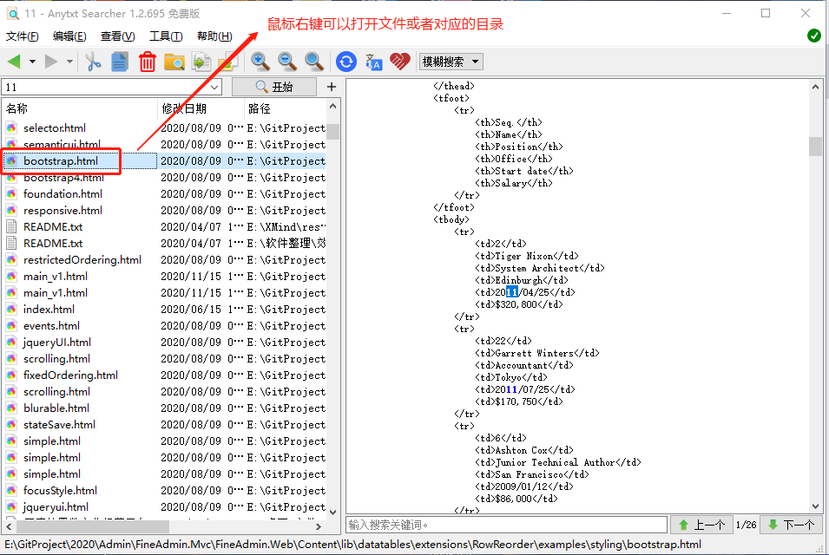Click the file icon of stateSave.html
The image size is (829, 555).
11,425
